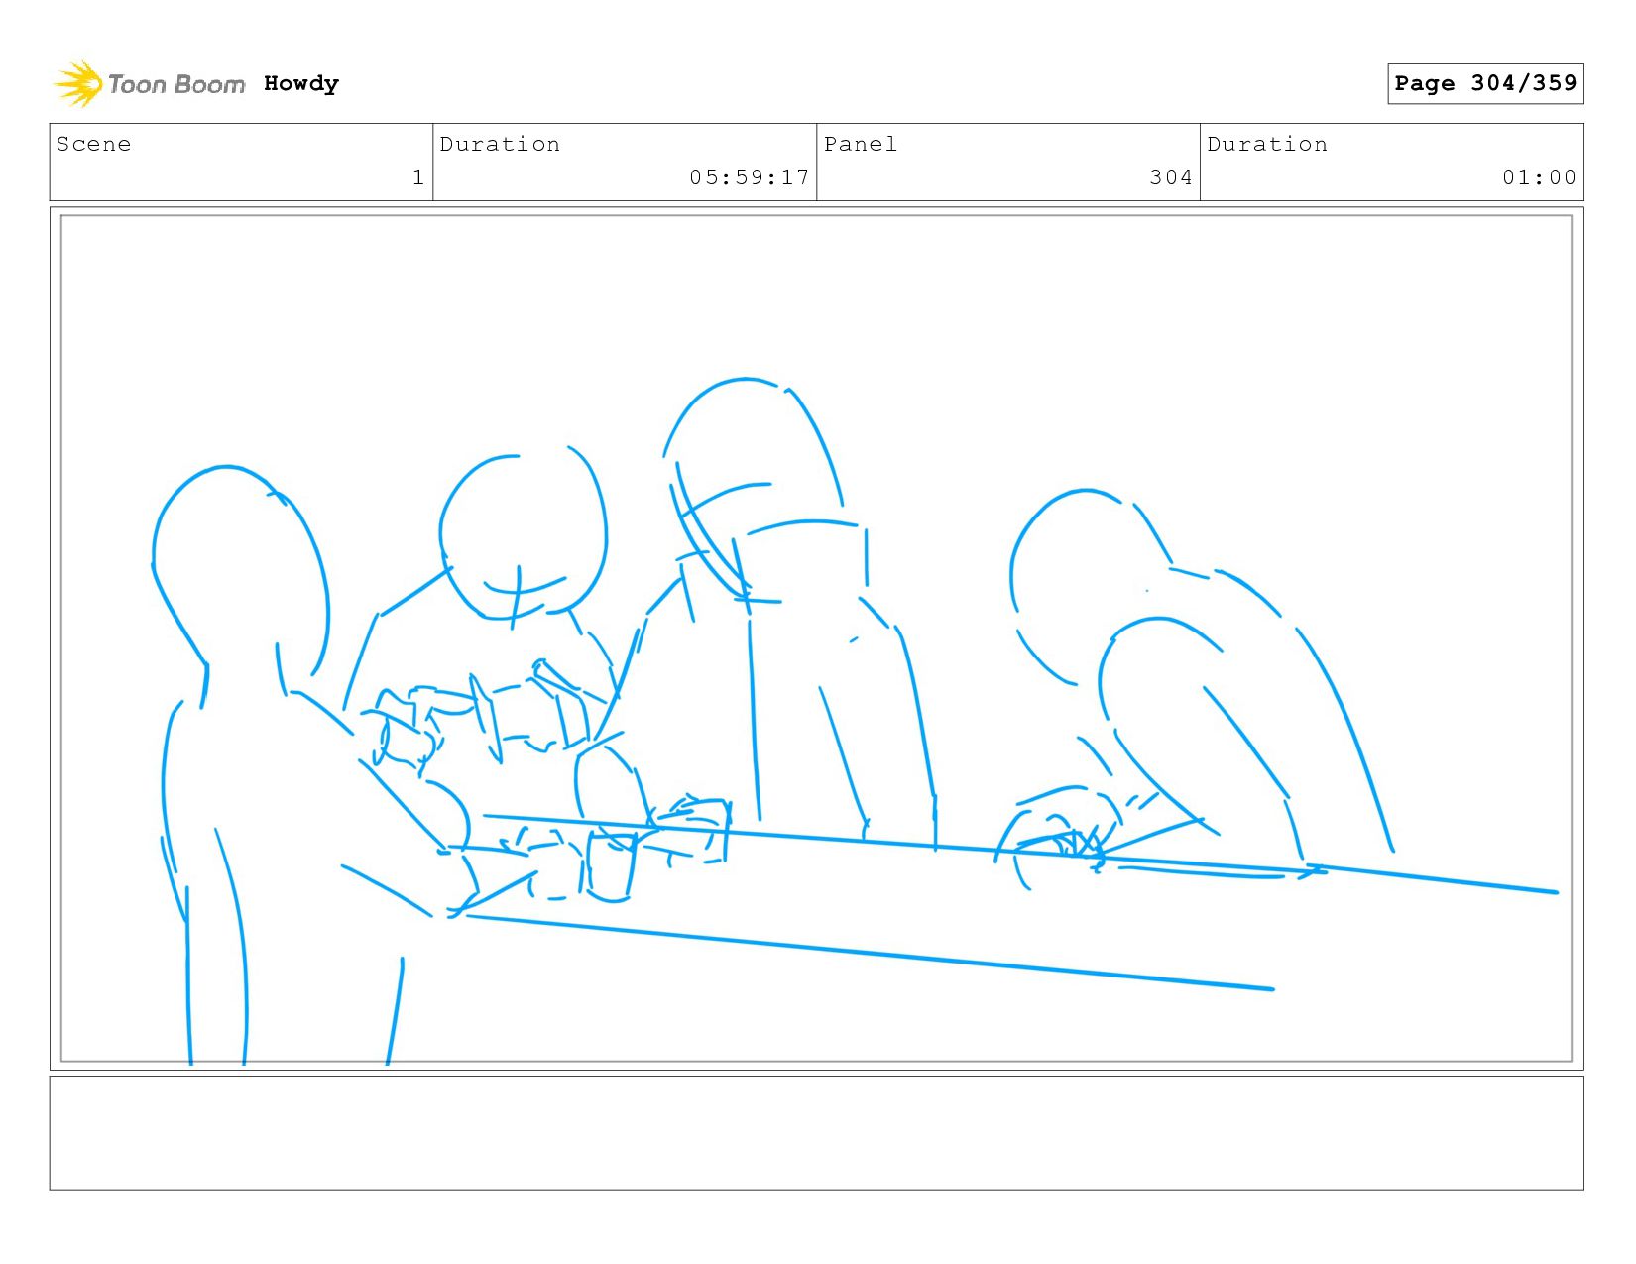This screenshot has height=1264, width=1636.
Task: Click the empty notes box below the panel
Action: click(816, 1133)
